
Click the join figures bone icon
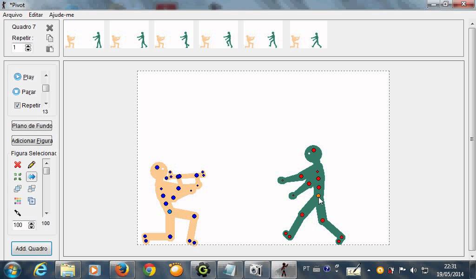[18, 213]
